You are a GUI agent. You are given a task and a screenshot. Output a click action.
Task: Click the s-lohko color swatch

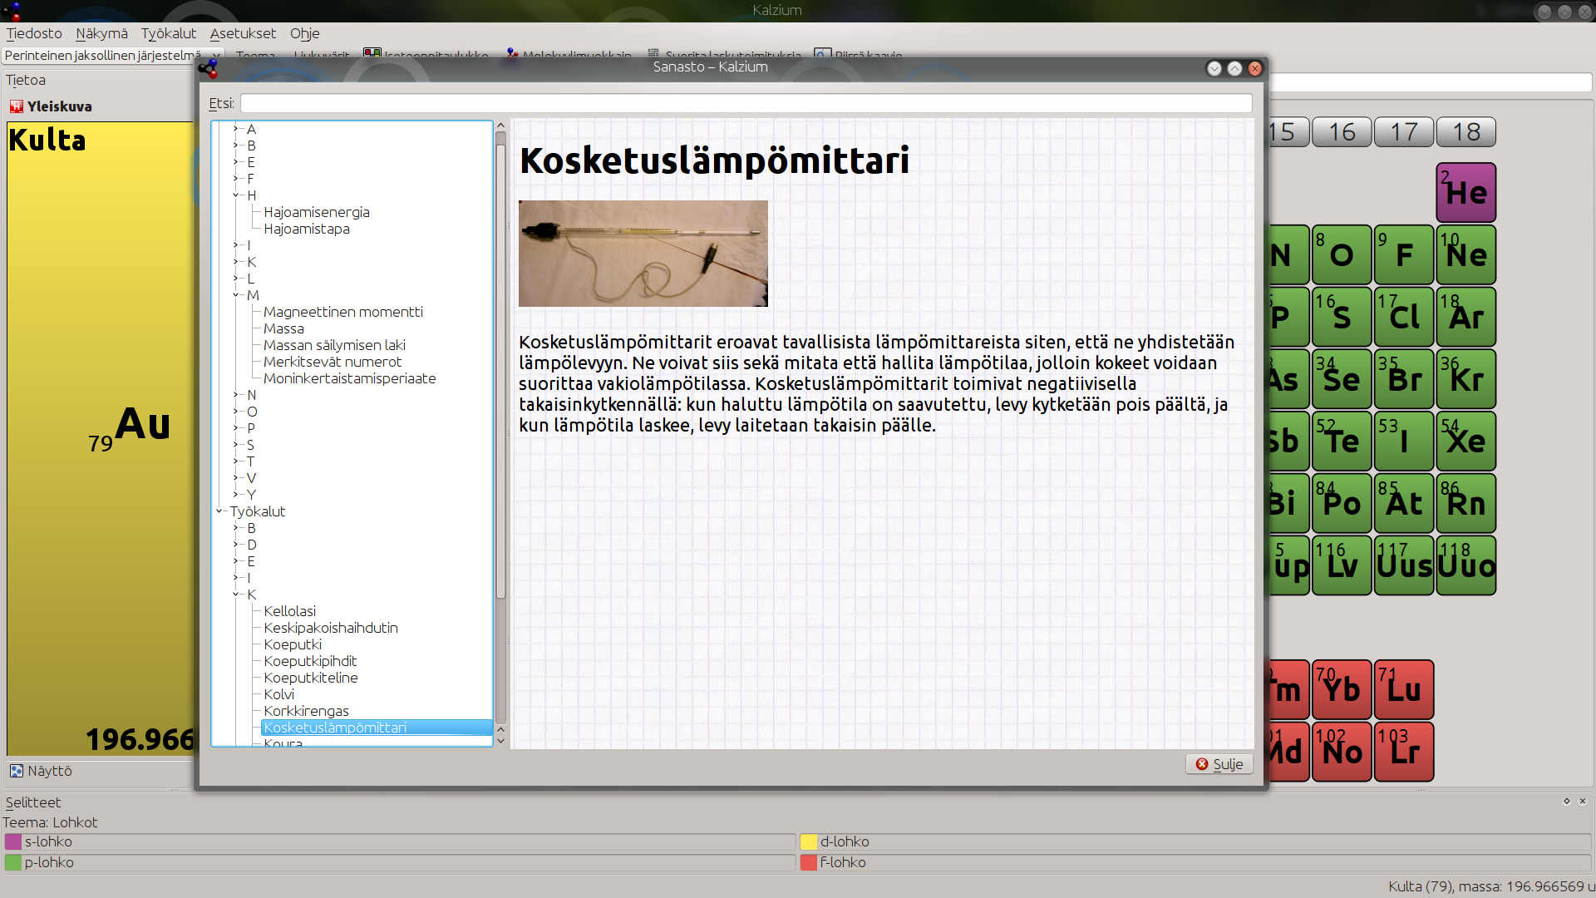(12, 841)
